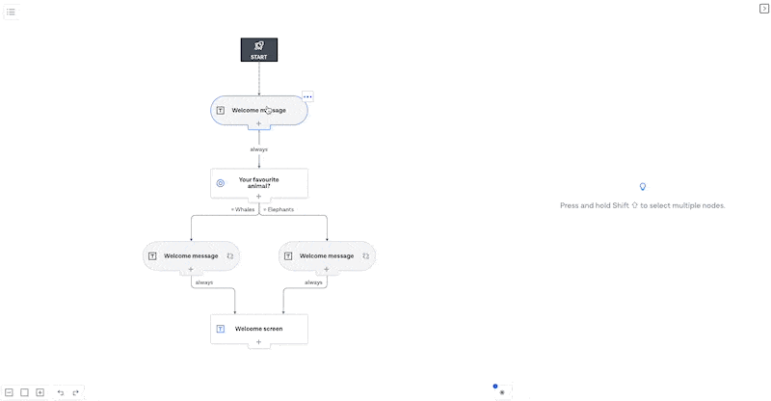Select the Welcome message node under Elephants
The image size is (771, 401).
tap(327, 255)
